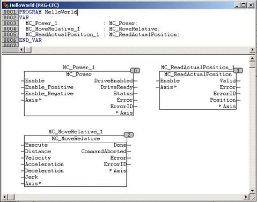Select CommandAborted output pin
Image resolution: width=257 pixels, height=202 pixels.
click(104, 152)
